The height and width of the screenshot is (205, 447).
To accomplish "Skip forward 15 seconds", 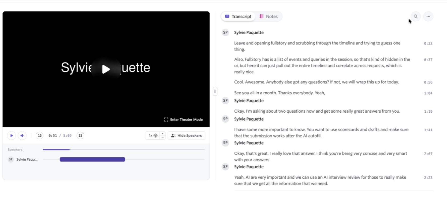I will coord(80,136).
